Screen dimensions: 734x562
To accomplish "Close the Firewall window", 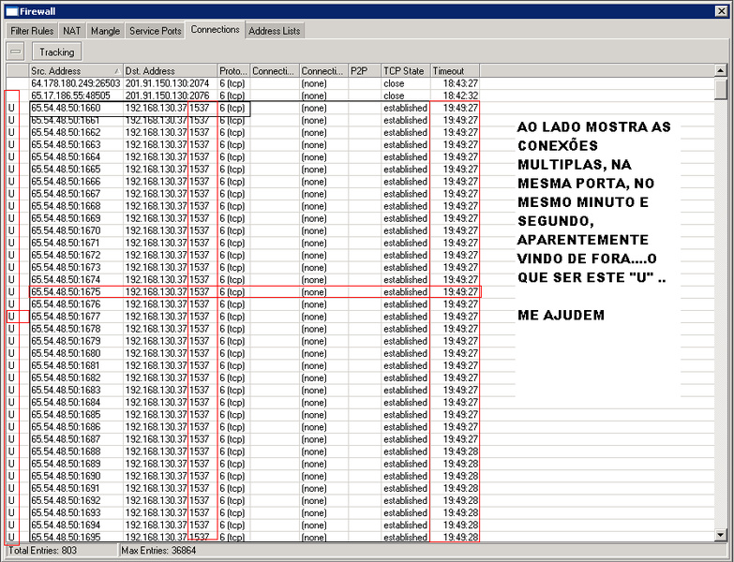I will pos(722,10).
